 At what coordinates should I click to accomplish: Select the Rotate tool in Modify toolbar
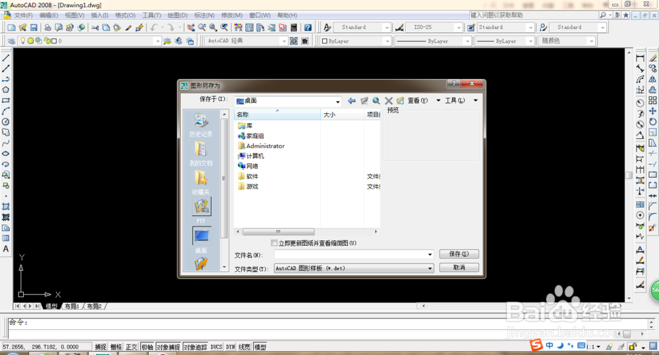(652, 122)
